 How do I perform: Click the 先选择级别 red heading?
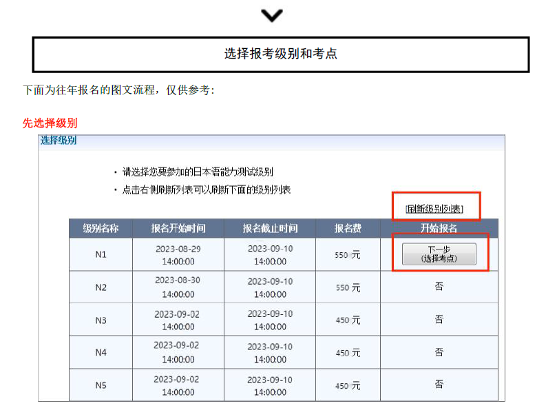[50, 123]
